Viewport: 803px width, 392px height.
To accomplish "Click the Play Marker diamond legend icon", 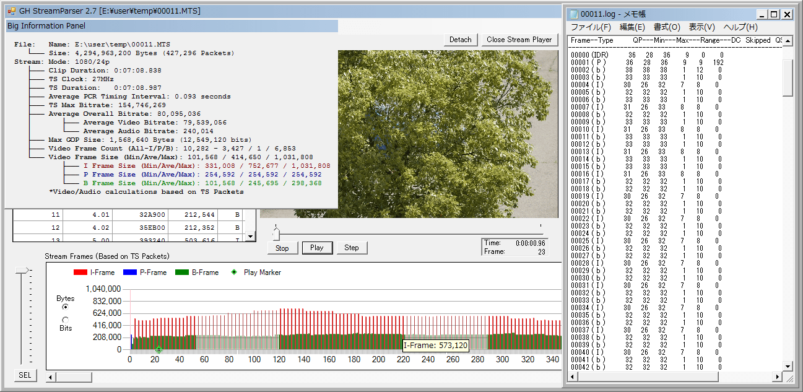I will pyautogui.click(x=233, y=272).
